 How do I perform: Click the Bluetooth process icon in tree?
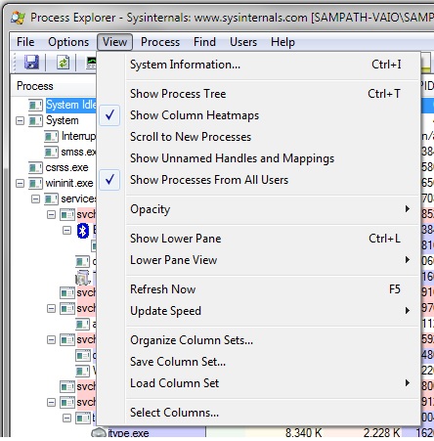83,231
